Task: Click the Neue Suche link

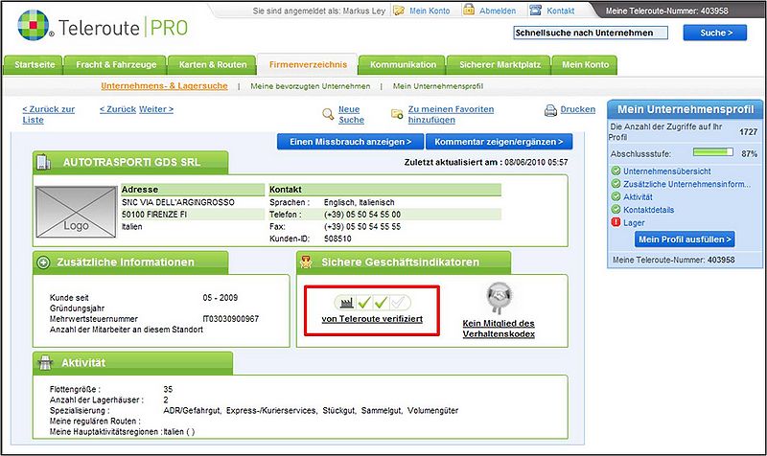Action: pos(351,114)
